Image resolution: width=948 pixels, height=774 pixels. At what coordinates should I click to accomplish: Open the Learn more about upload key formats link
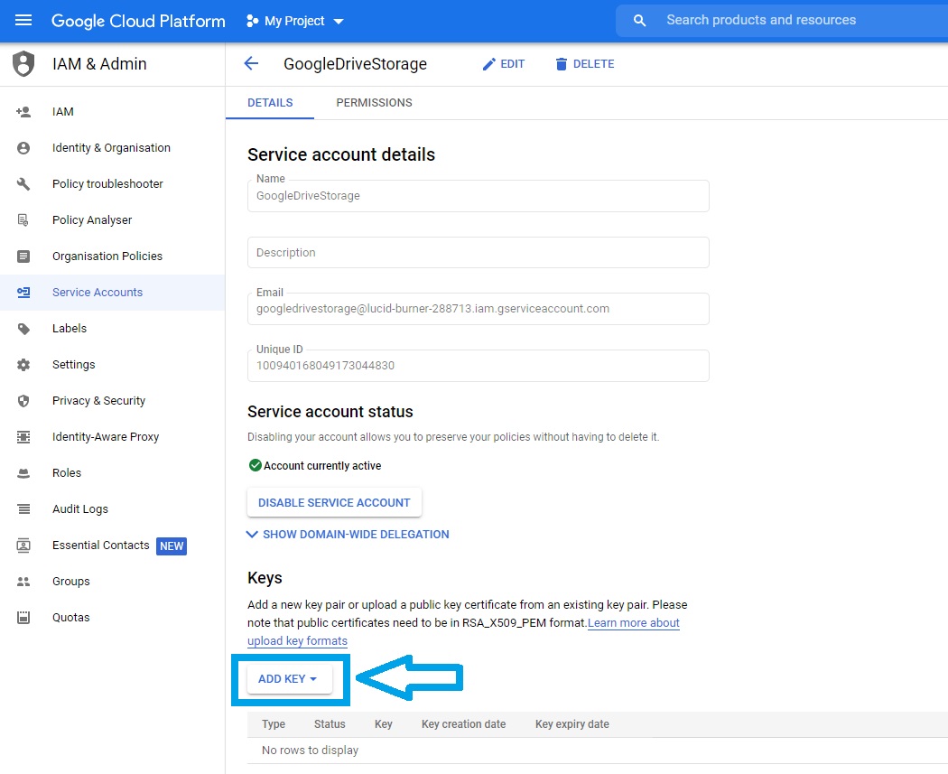click(x=634, y=623)
